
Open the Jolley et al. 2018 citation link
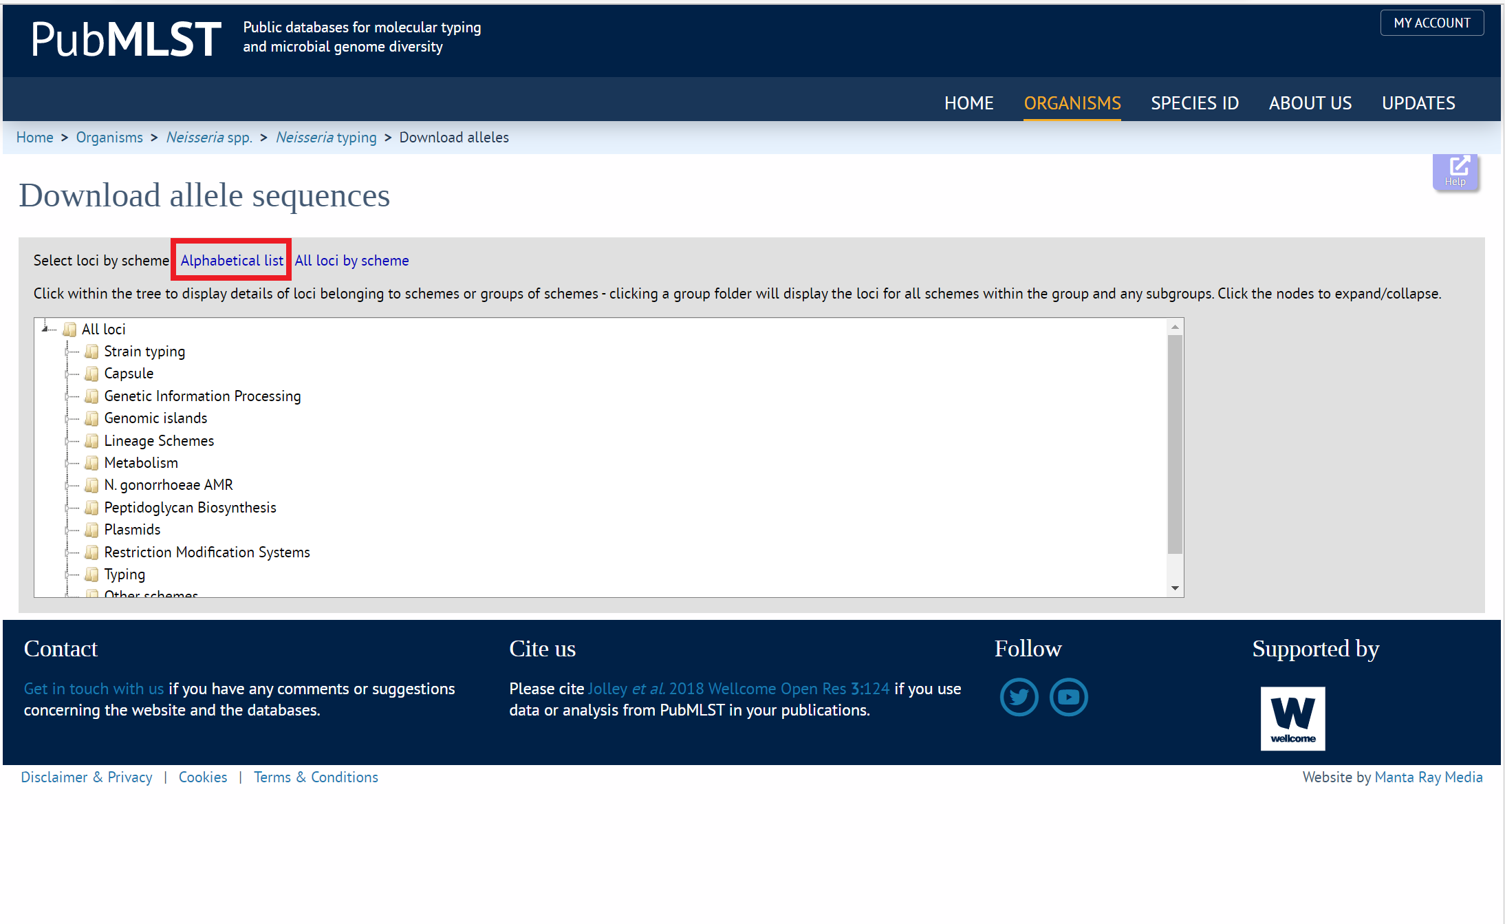coord(739,689)
